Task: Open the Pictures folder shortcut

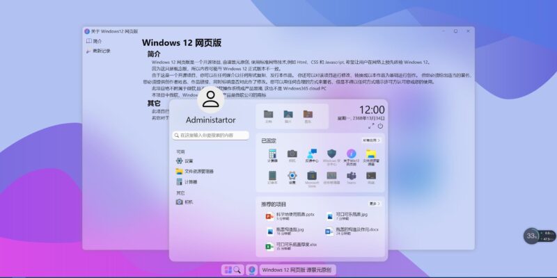Action: 288,116
